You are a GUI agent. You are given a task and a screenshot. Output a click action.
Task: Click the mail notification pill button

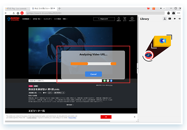click(59, 93)
